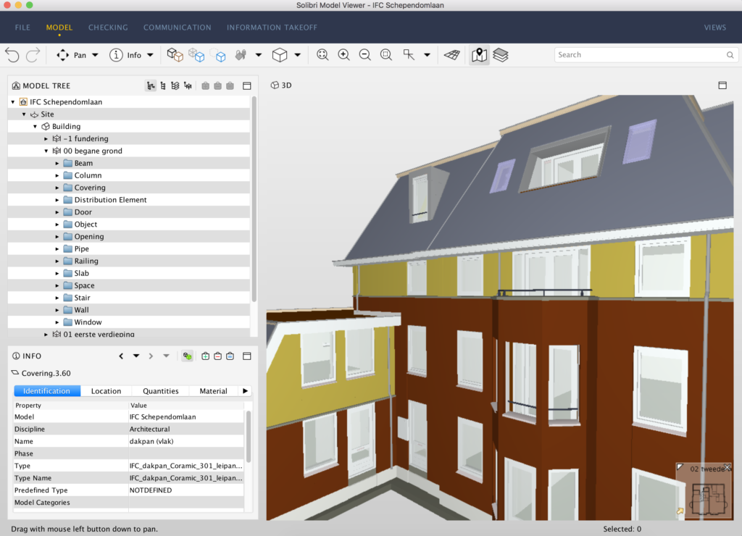Toggle the green Pick from model icon
The image size is (742, 536).
(x=187, y=356)
